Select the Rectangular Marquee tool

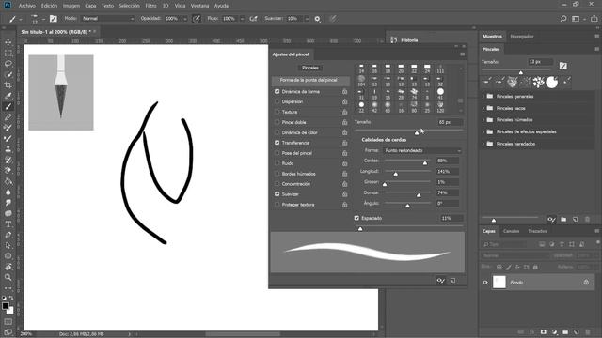[8, 54]
